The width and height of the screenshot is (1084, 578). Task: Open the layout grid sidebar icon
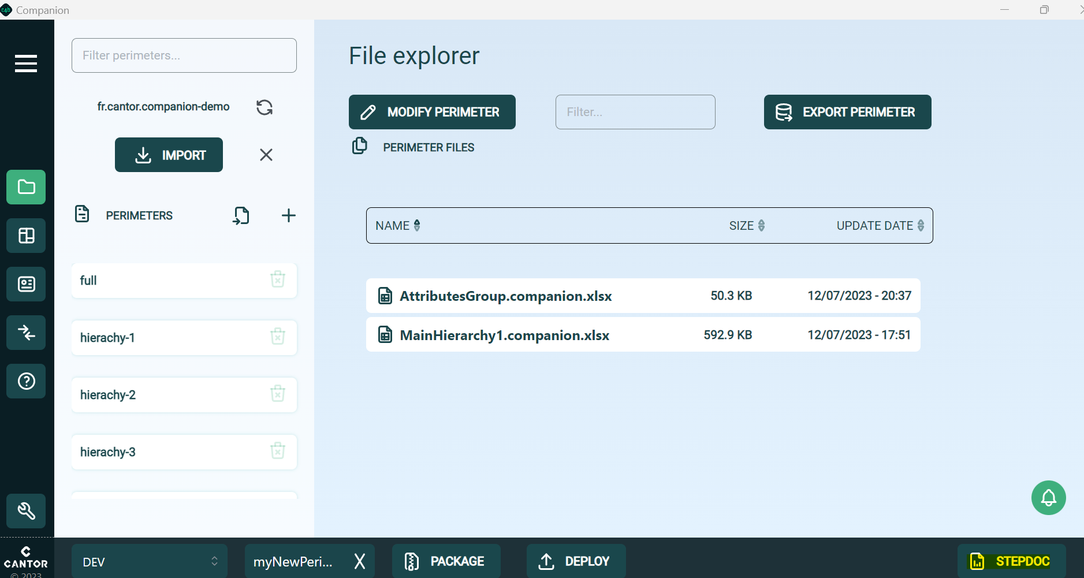26,236
